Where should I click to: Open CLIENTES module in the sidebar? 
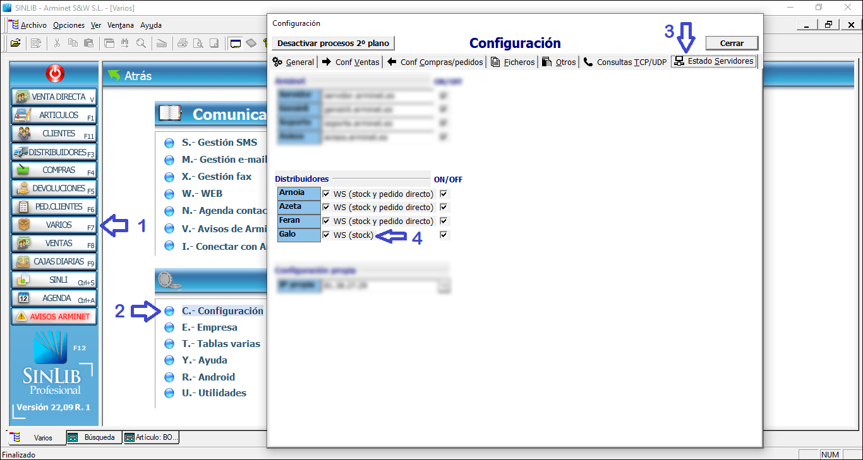[54, 133]
